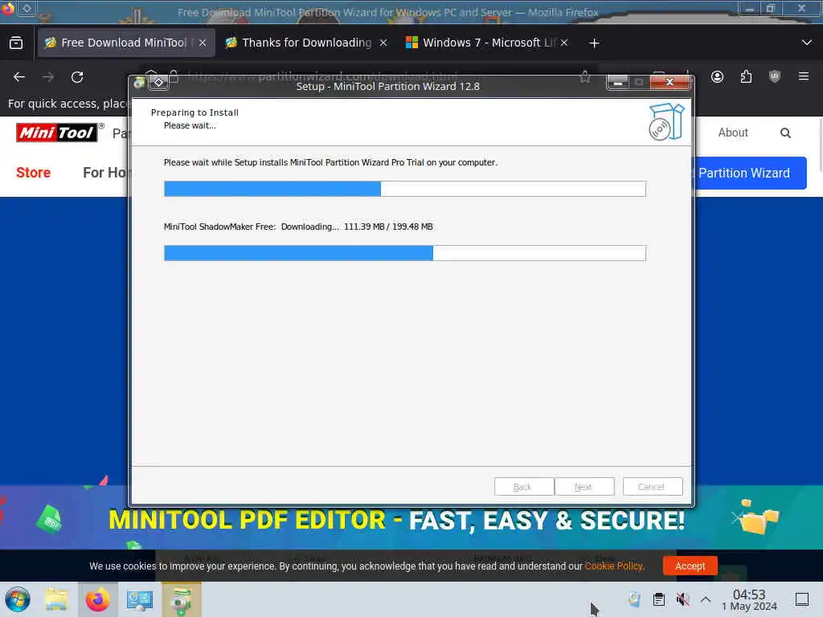
Task: Expand hidden system tray icons arrow
Action: pos(706,599)
